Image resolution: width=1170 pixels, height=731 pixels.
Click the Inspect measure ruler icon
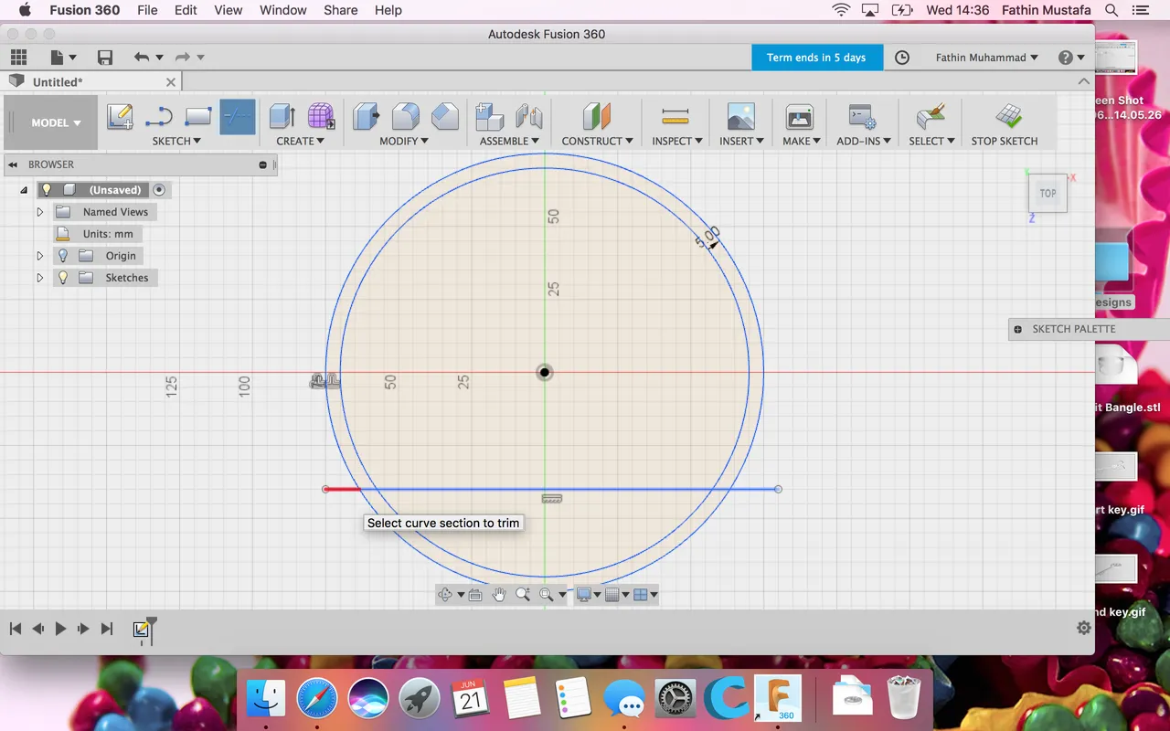(675, 116)
